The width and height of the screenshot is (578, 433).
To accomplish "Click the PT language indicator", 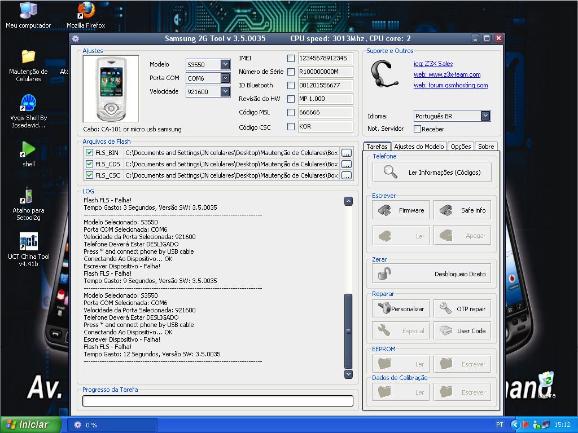I will pos(499,425).
